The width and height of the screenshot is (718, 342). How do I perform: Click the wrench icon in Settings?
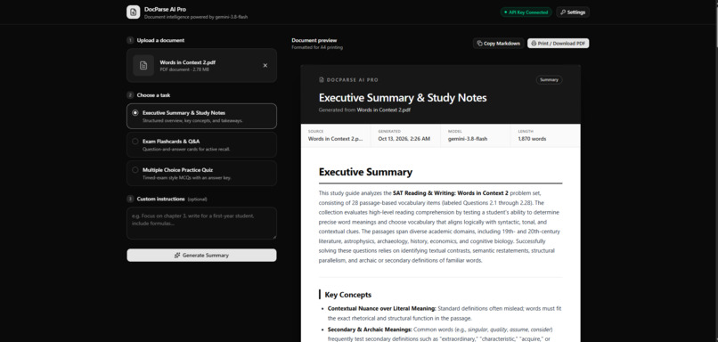pos(563,12)
